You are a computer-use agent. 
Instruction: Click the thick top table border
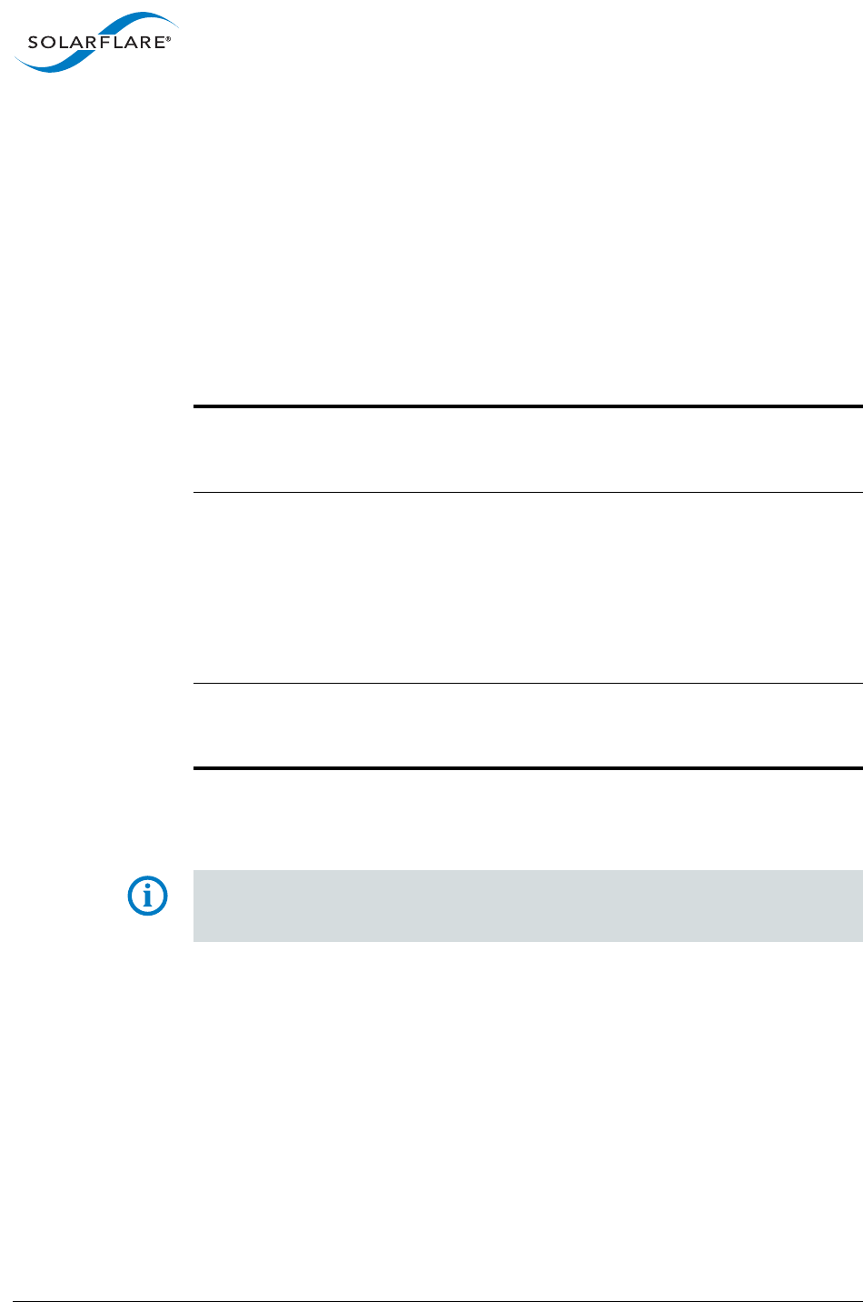tap(527, 407)
